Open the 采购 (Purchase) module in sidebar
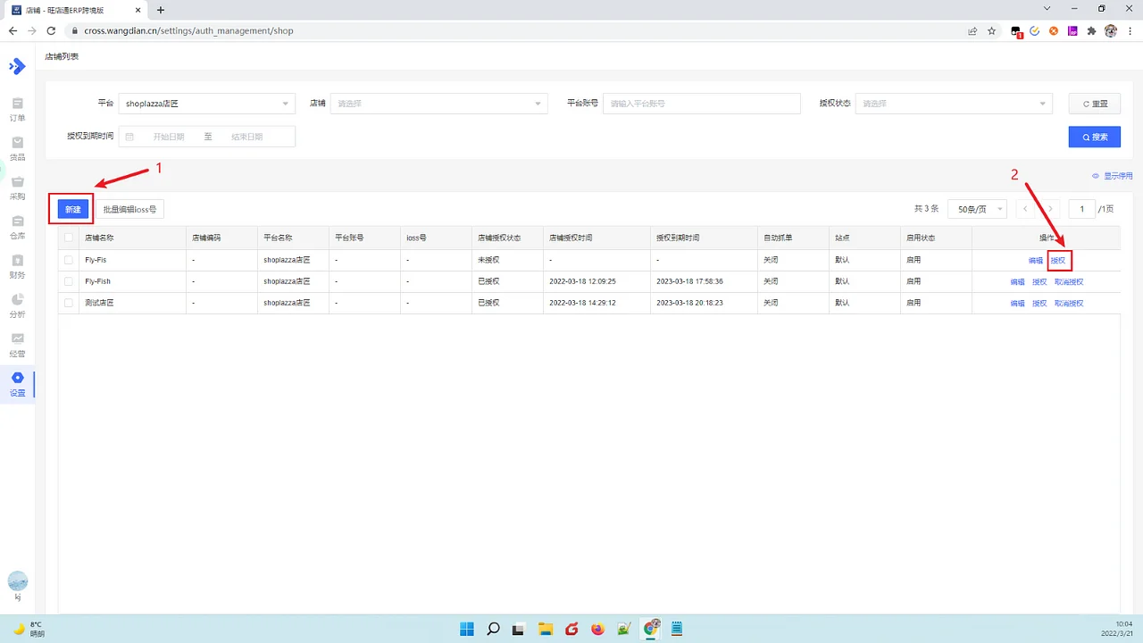 [x=17, y=188]
